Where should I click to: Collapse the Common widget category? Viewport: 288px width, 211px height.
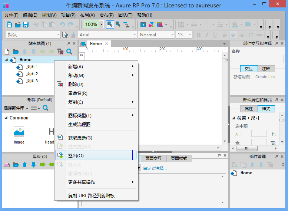point(6,118)
